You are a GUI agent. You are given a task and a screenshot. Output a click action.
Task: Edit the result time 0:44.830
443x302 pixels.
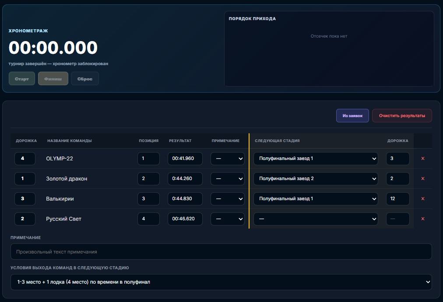[185, 199]
